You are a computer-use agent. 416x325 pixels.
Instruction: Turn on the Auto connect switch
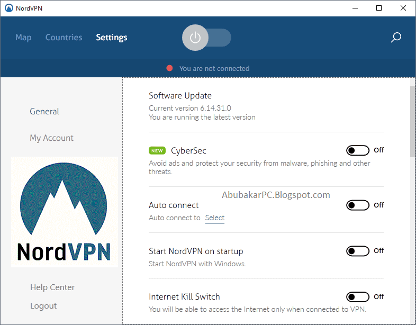point(358,205)
